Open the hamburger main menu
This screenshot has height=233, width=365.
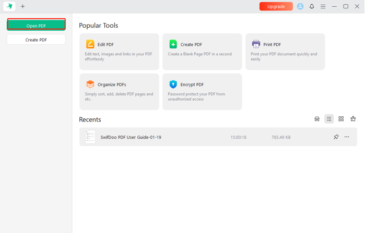coord(323,6)
